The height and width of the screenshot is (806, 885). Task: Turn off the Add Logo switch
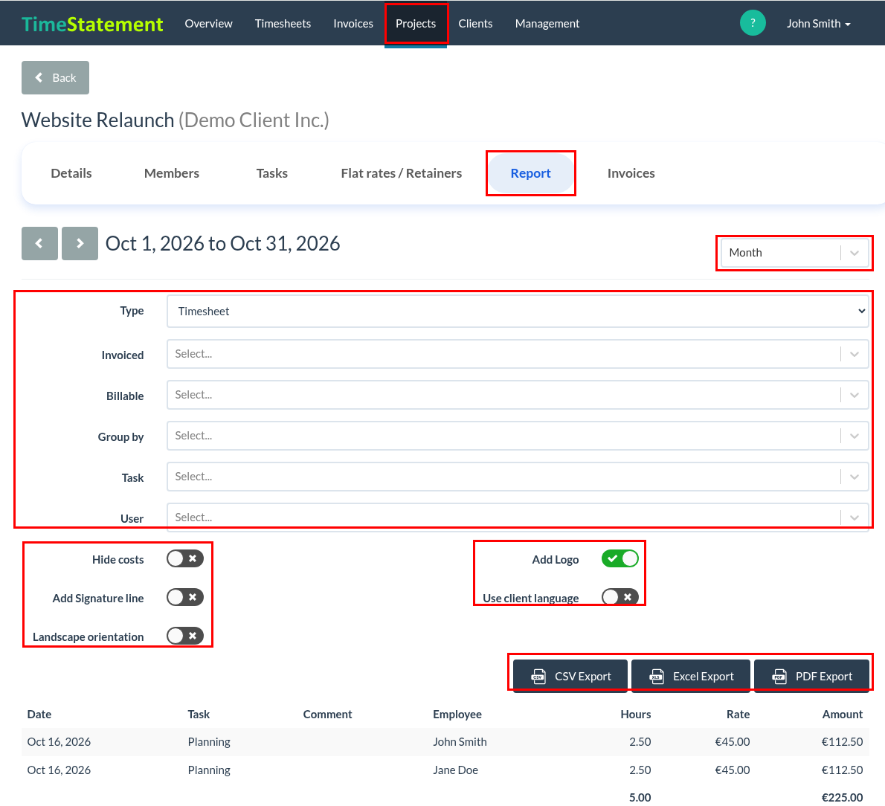click(619, 559)
